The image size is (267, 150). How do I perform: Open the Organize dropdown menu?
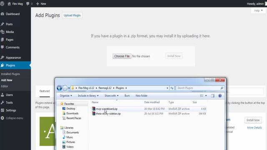tap(66, 95)
